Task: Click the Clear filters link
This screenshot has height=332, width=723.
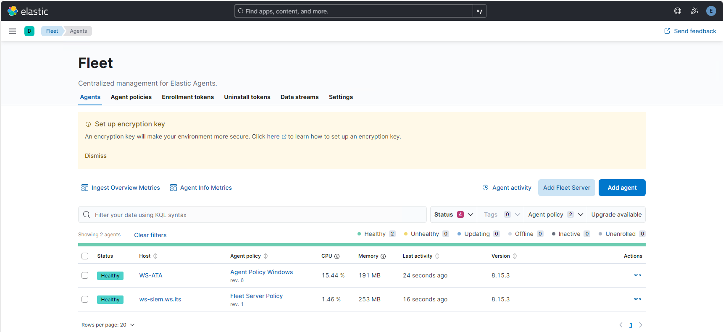Action: tap(150, 235)
